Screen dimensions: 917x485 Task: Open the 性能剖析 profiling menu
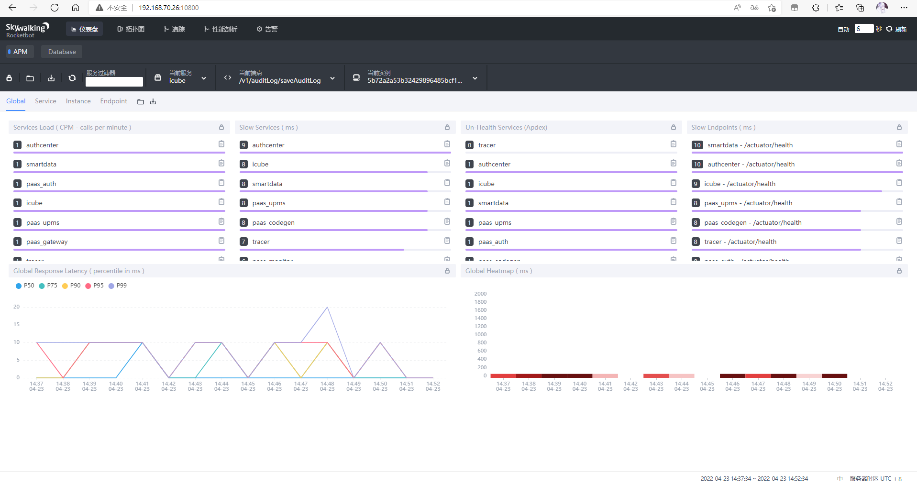(221, 29)
